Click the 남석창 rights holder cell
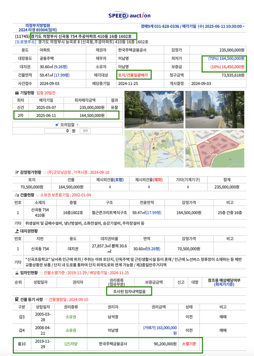 point(113,317)
